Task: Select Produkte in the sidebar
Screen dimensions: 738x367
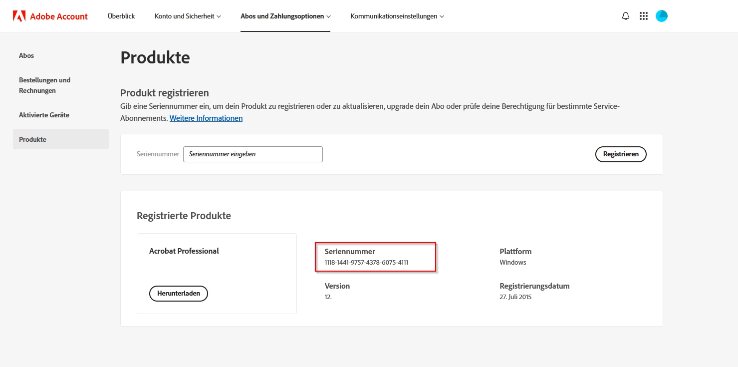Action: point(61,139)
